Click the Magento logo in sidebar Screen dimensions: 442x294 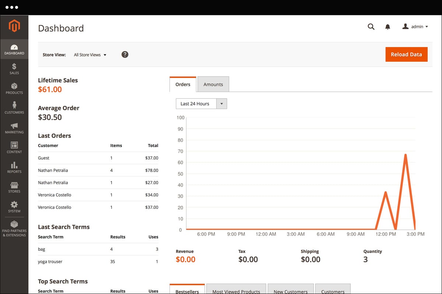pyautogui.click(x=14, y=26)
